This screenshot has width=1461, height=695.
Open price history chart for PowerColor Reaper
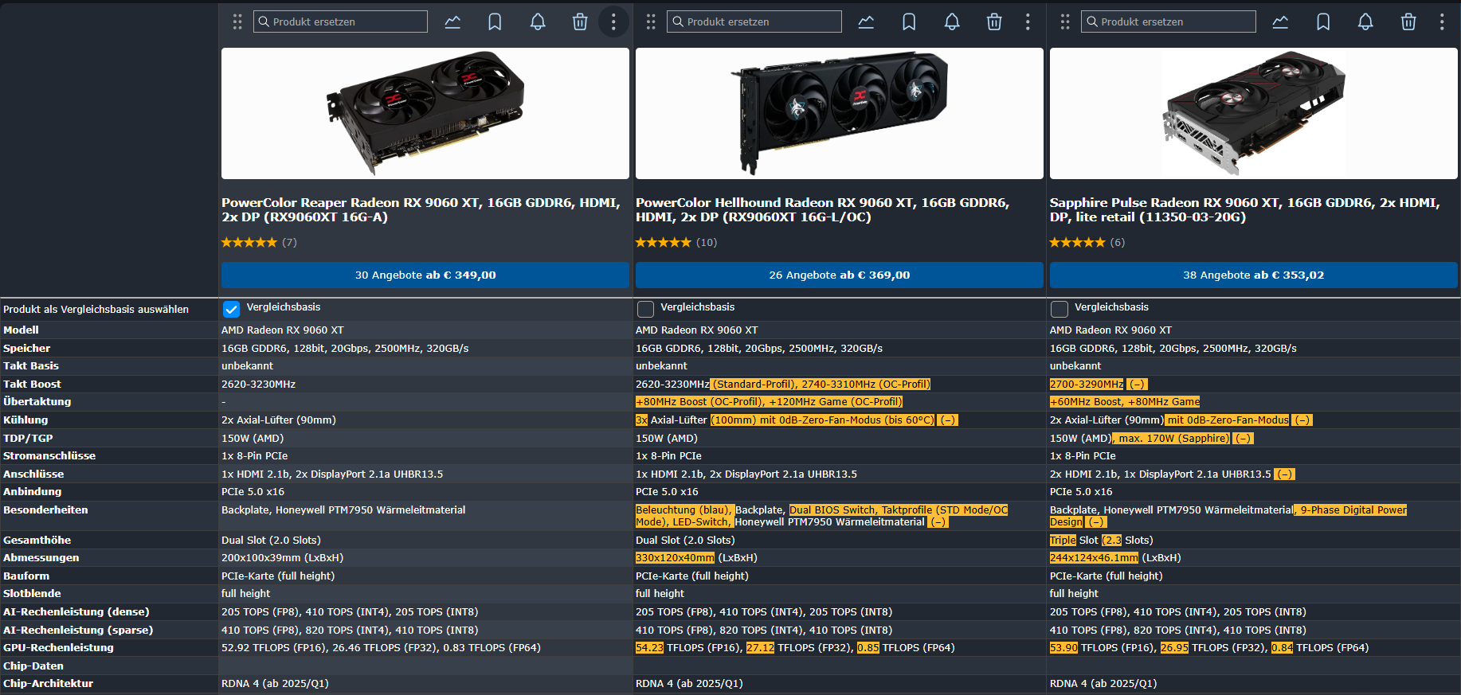[452, 21]
